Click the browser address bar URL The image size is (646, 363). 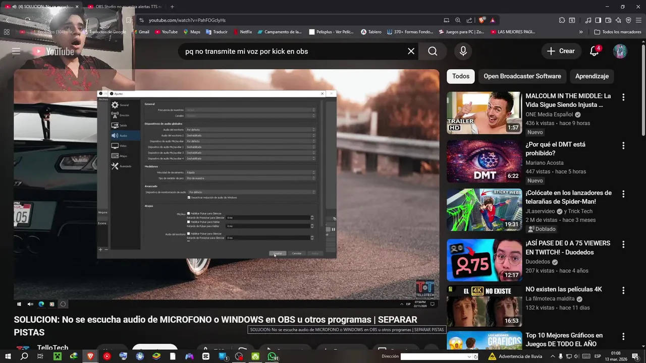(x=187, y=20)
